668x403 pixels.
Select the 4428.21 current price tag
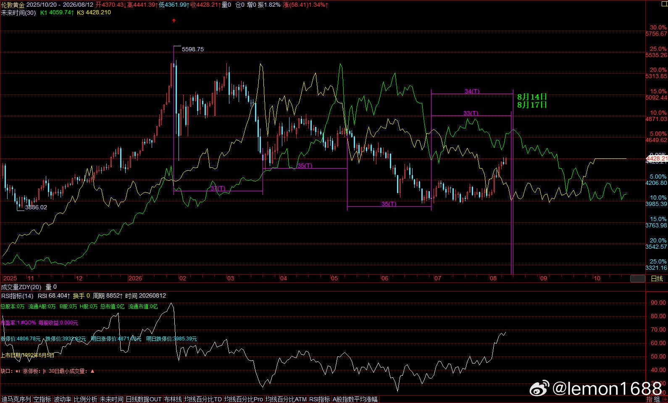(657, 158)
